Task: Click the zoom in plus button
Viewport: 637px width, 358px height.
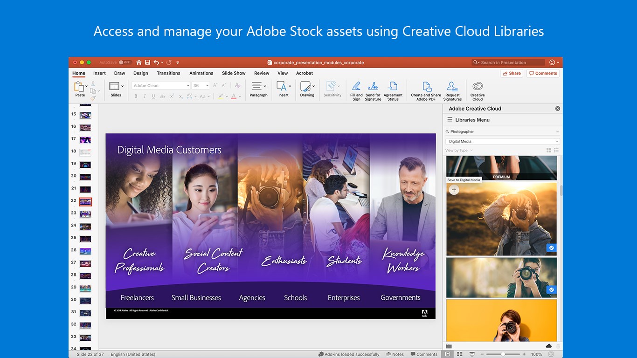Action: tap(524, 354)
